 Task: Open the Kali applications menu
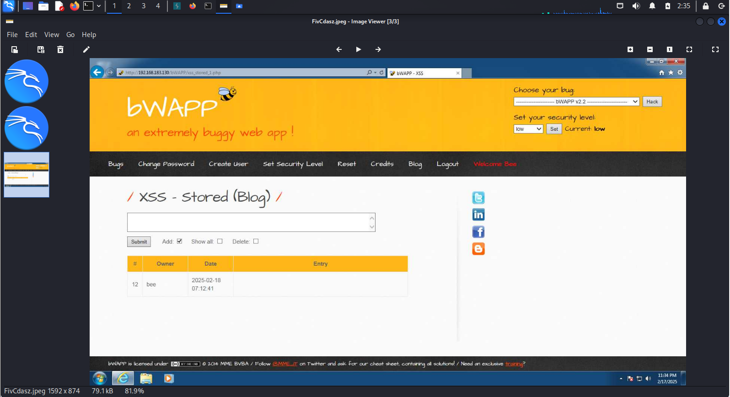[x=9, y=6]
